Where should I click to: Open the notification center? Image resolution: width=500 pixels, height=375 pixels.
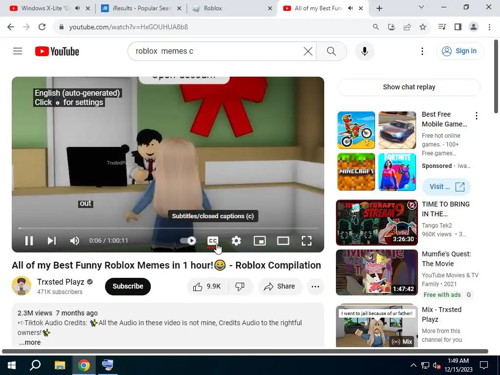[484, 365]
